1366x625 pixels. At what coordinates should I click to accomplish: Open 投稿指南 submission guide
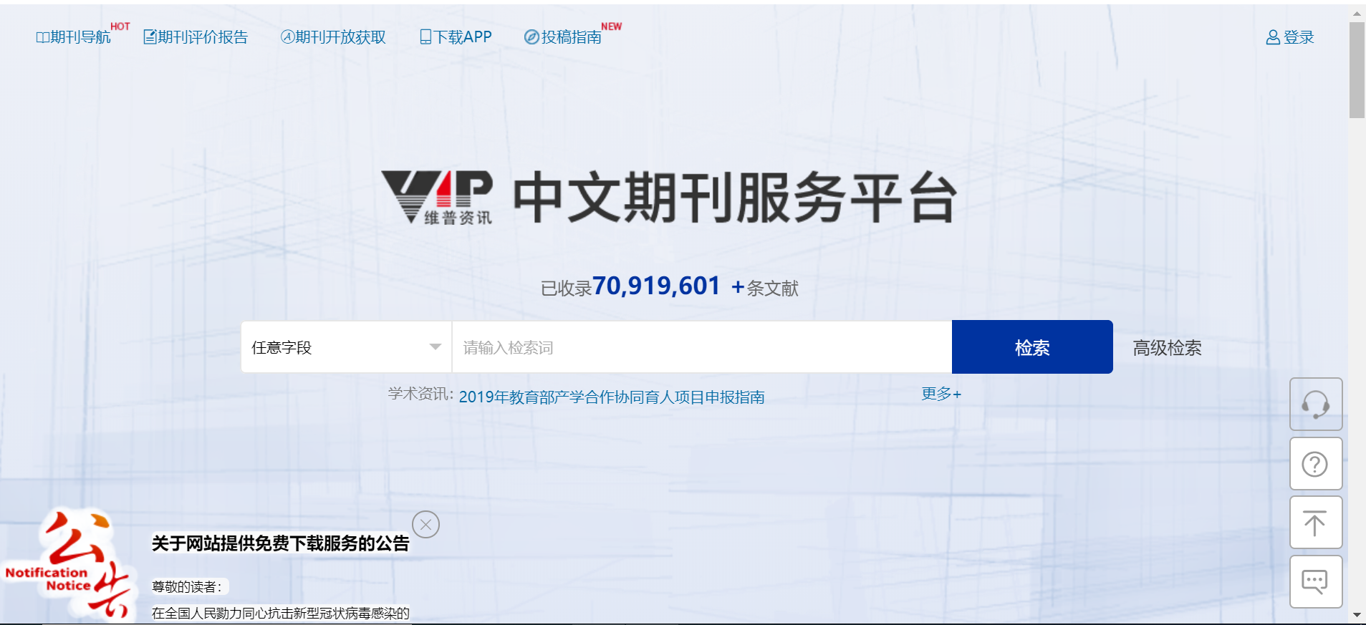(x=563, y=37)
